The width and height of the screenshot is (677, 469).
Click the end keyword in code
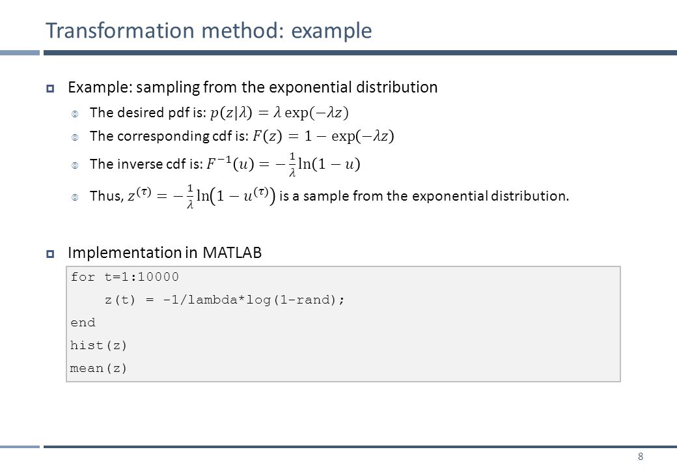click(x=83, y=322)
